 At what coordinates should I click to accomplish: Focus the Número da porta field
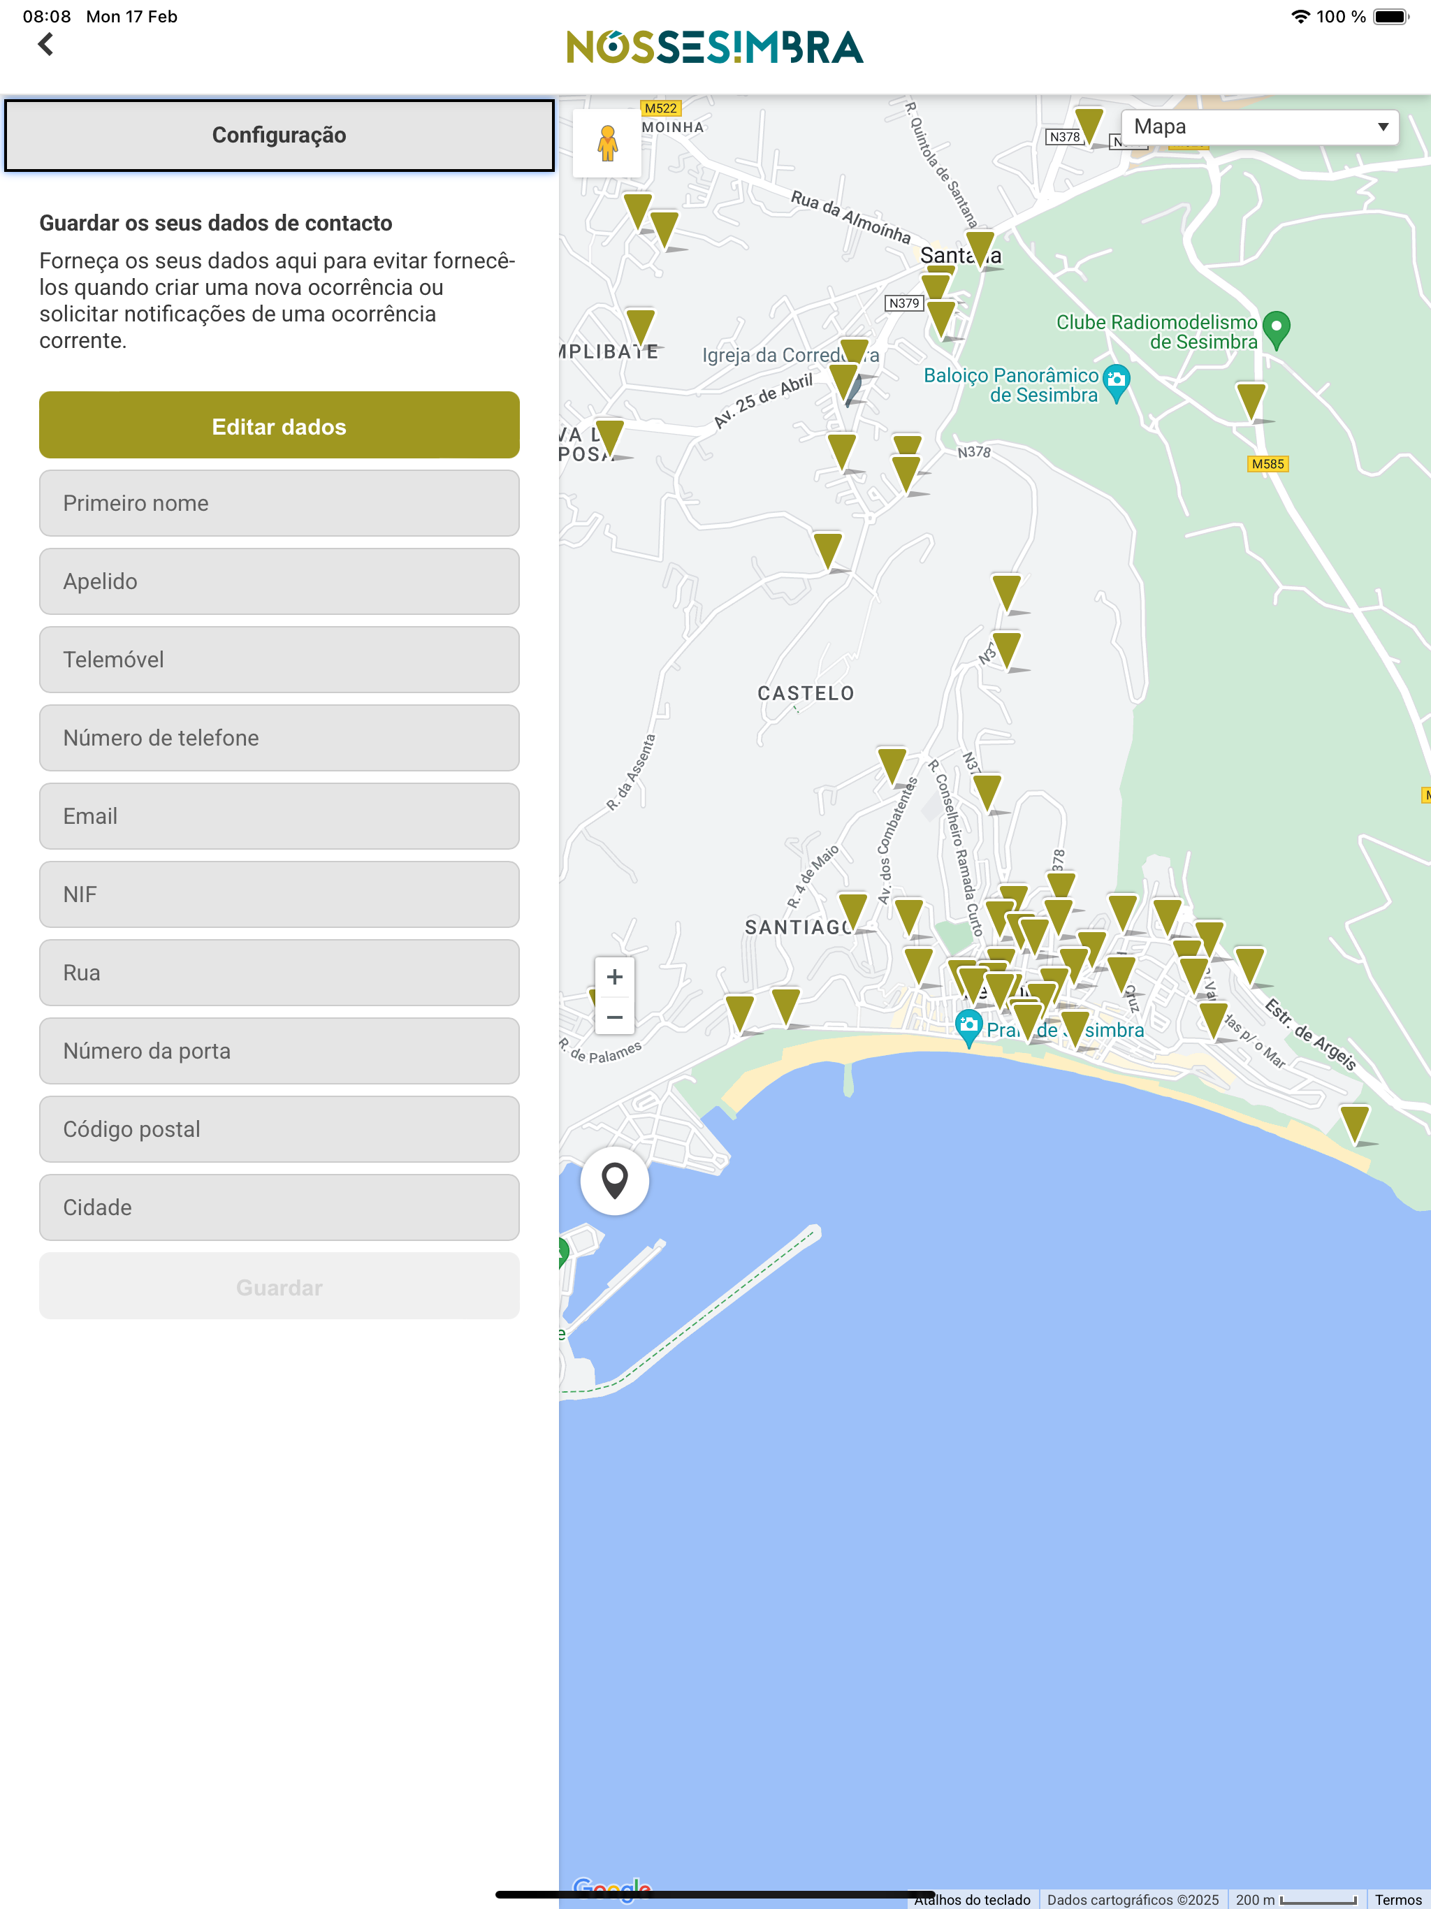click(x=279, y=1051)
